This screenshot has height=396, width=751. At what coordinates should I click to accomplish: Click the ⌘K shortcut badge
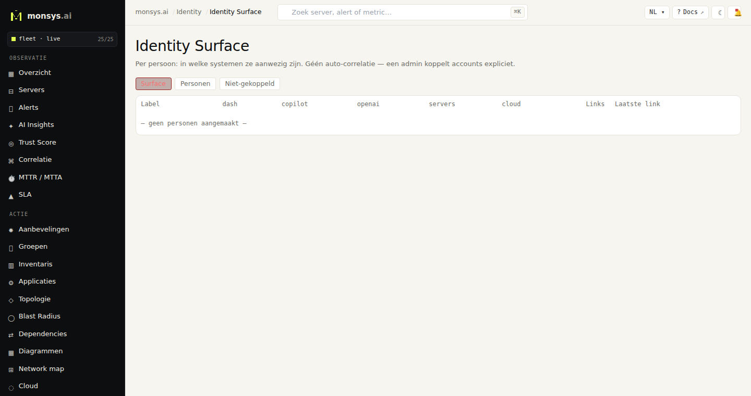(x=517, y=12)
